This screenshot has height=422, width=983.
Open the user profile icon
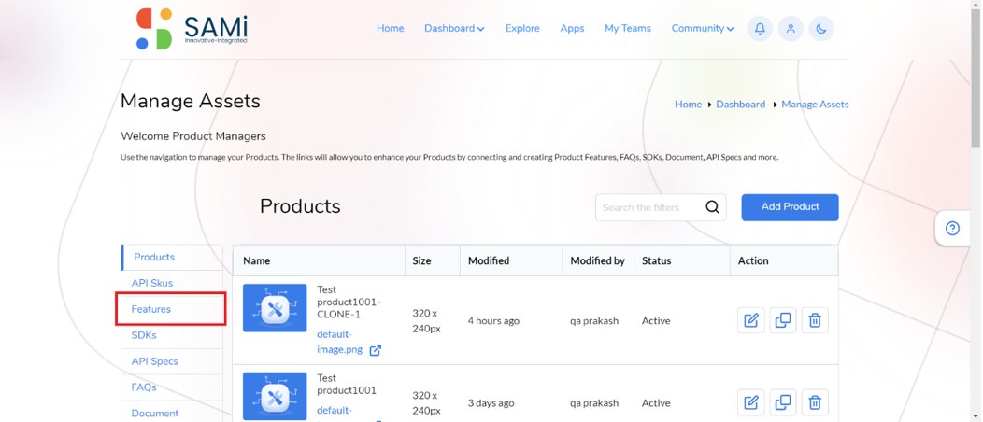[791, 29]
